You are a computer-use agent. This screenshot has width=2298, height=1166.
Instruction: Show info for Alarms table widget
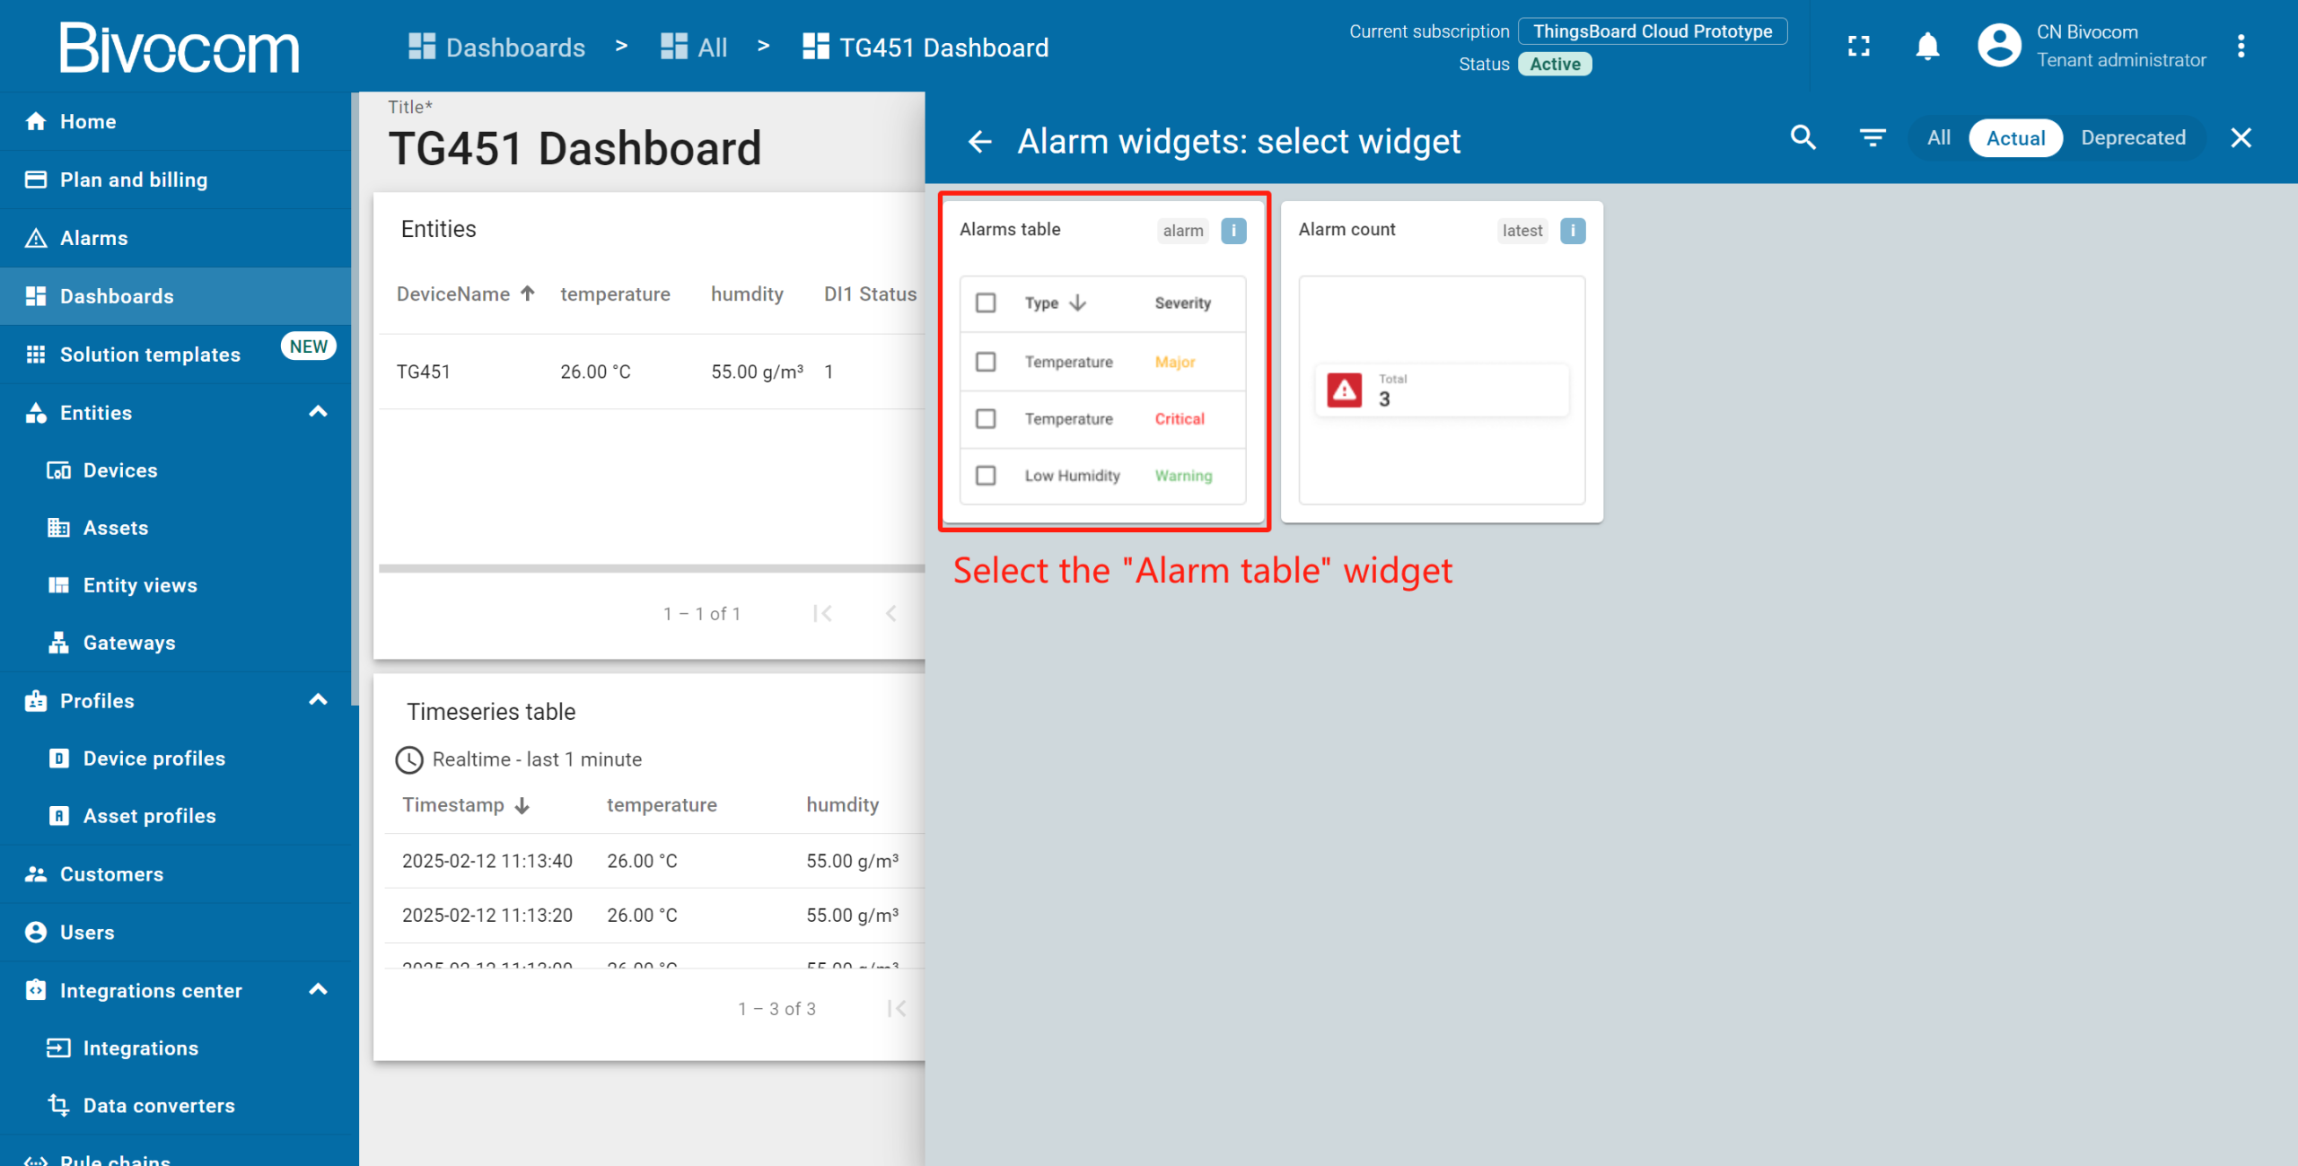coord(1233,231)
